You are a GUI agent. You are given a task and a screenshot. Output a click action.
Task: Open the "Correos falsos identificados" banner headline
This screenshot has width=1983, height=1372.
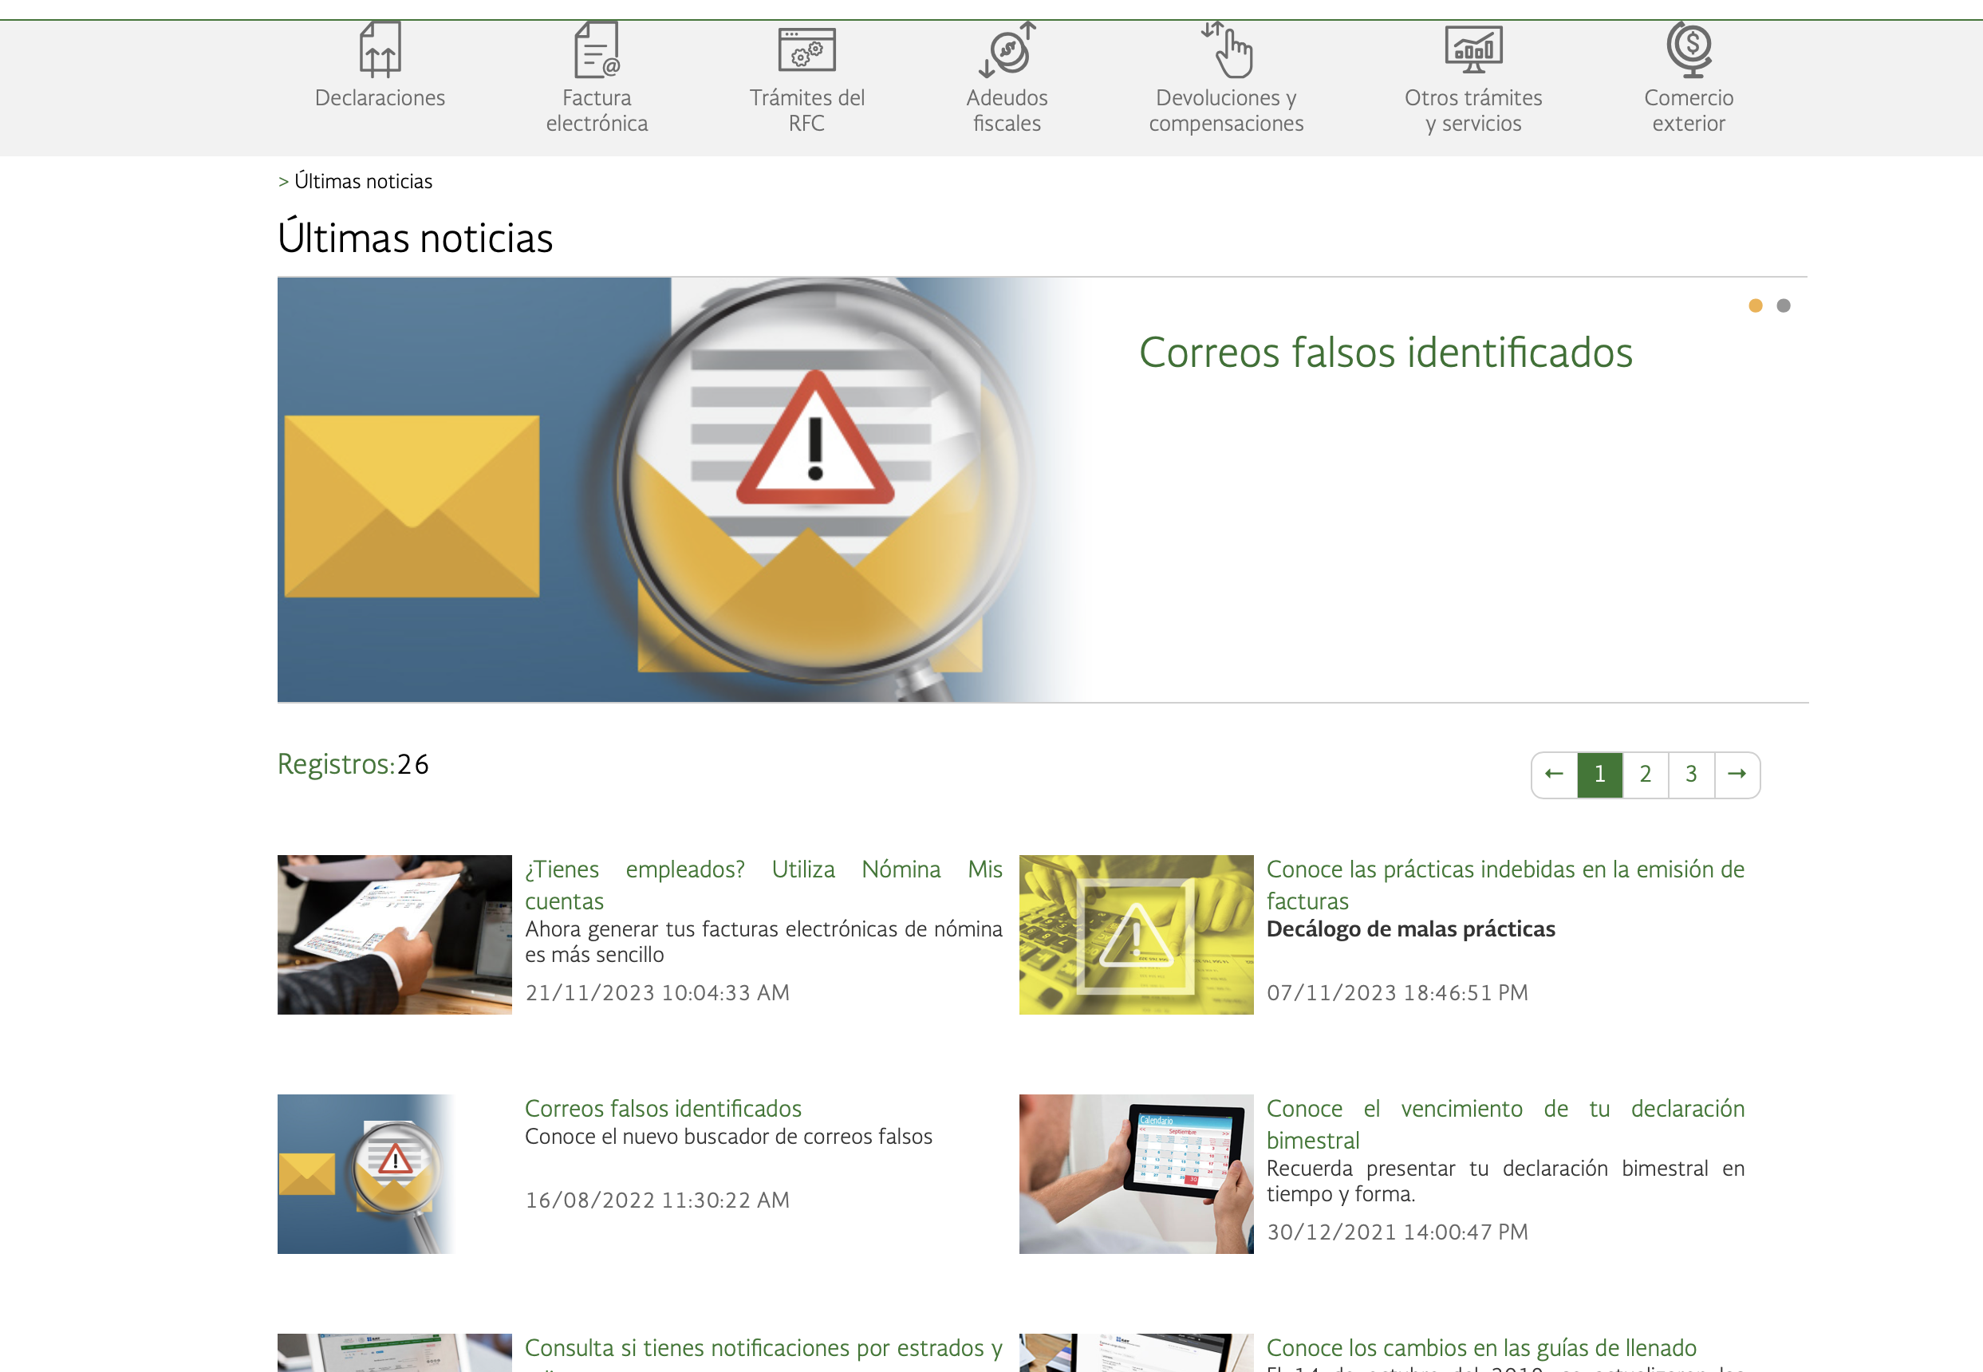point(1385,353)
